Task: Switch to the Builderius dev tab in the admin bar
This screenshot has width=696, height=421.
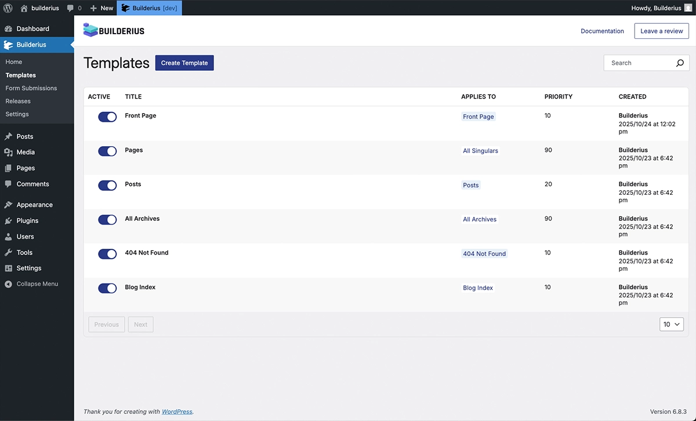Action: pos(149,8)
